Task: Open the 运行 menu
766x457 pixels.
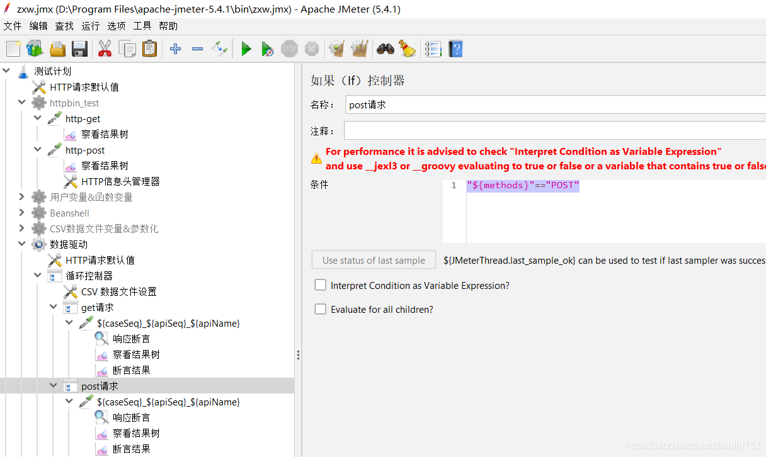Action: pyautogui.click(x=91, y=26)
